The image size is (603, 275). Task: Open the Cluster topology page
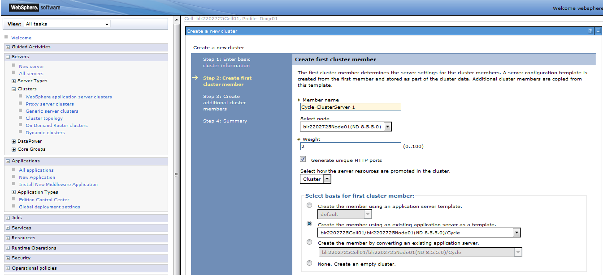tap(44, 118)
